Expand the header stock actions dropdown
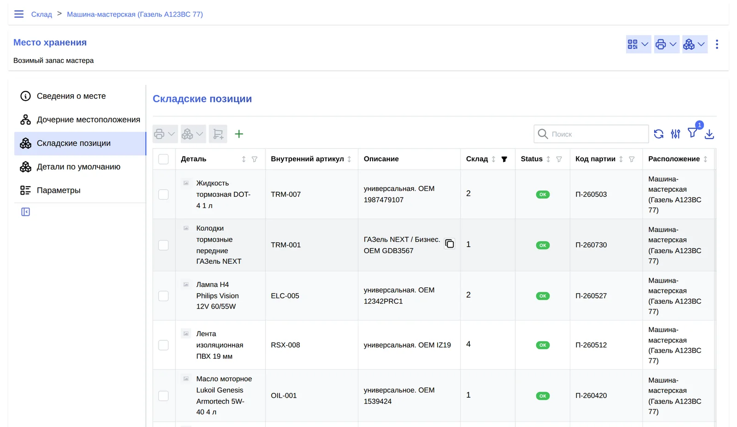The image size is (737, 427). pos(695,44)
